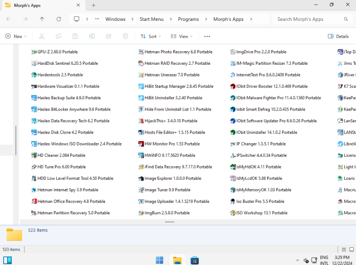
Task: Click HW Monitor Pro 1.53 icon
Action: pos(141,144)
